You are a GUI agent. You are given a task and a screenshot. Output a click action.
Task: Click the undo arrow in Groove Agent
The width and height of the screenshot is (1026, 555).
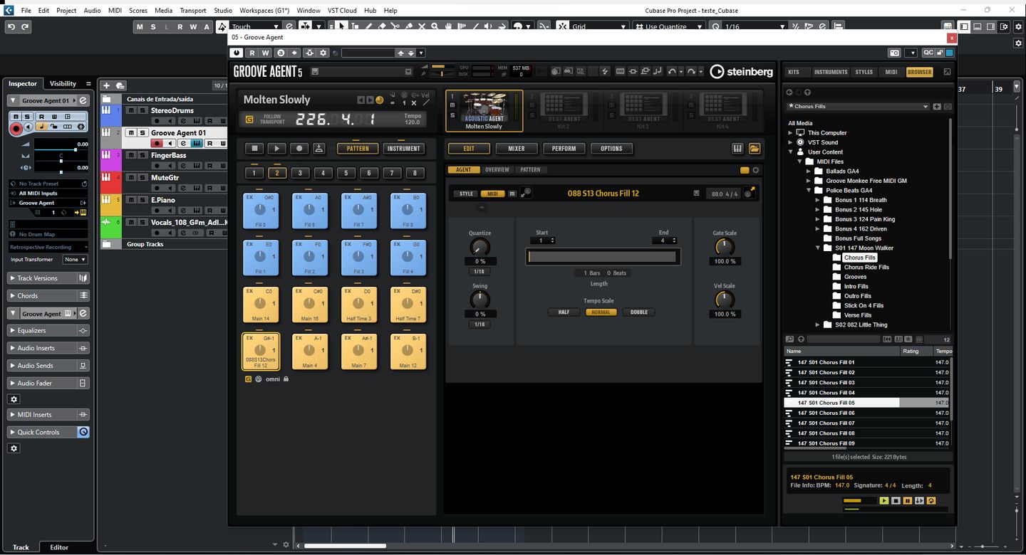pos(671,71)
